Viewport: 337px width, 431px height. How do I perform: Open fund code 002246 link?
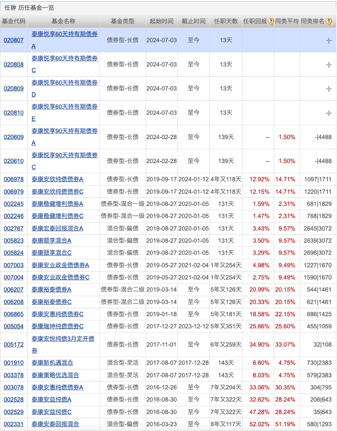click(x=14, y=216)
